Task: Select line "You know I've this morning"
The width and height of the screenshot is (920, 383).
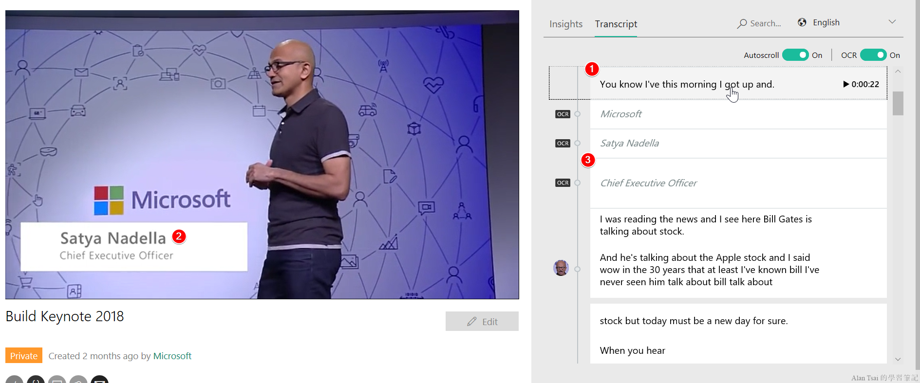Action: coord(687,84)
